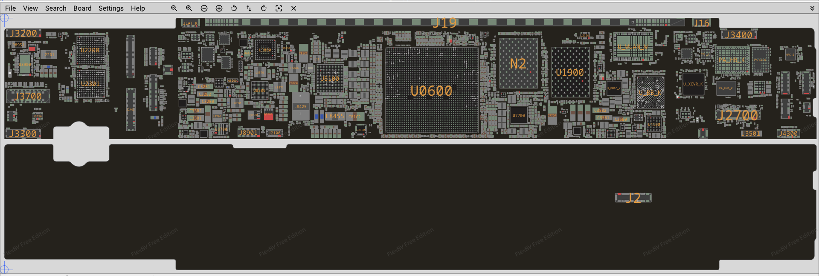This screenshot has width=819, height=276.
Task: Open the File menu
Action: point(10,8)
